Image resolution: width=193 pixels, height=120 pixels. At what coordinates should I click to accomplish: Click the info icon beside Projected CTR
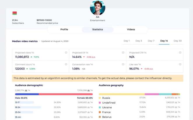pyautogui.click(x=180, y=53)
